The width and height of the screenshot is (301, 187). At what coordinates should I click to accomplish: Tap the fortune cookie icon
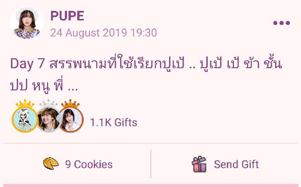pos(51,164)
